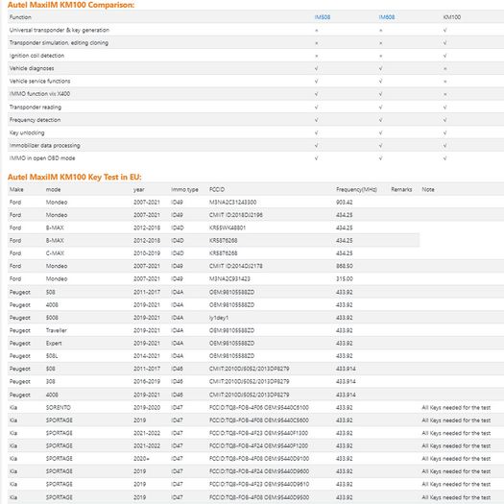Click the Function column header

click(20, 17)
